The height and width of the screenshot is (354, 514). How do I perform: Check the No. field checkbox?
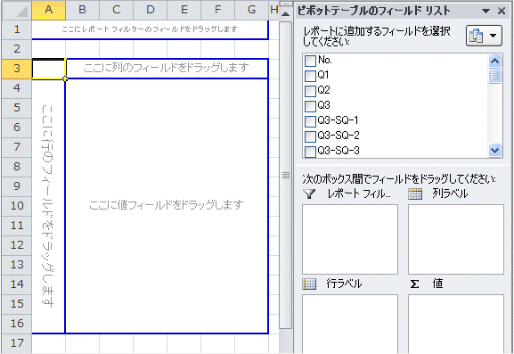coord(310,61)
